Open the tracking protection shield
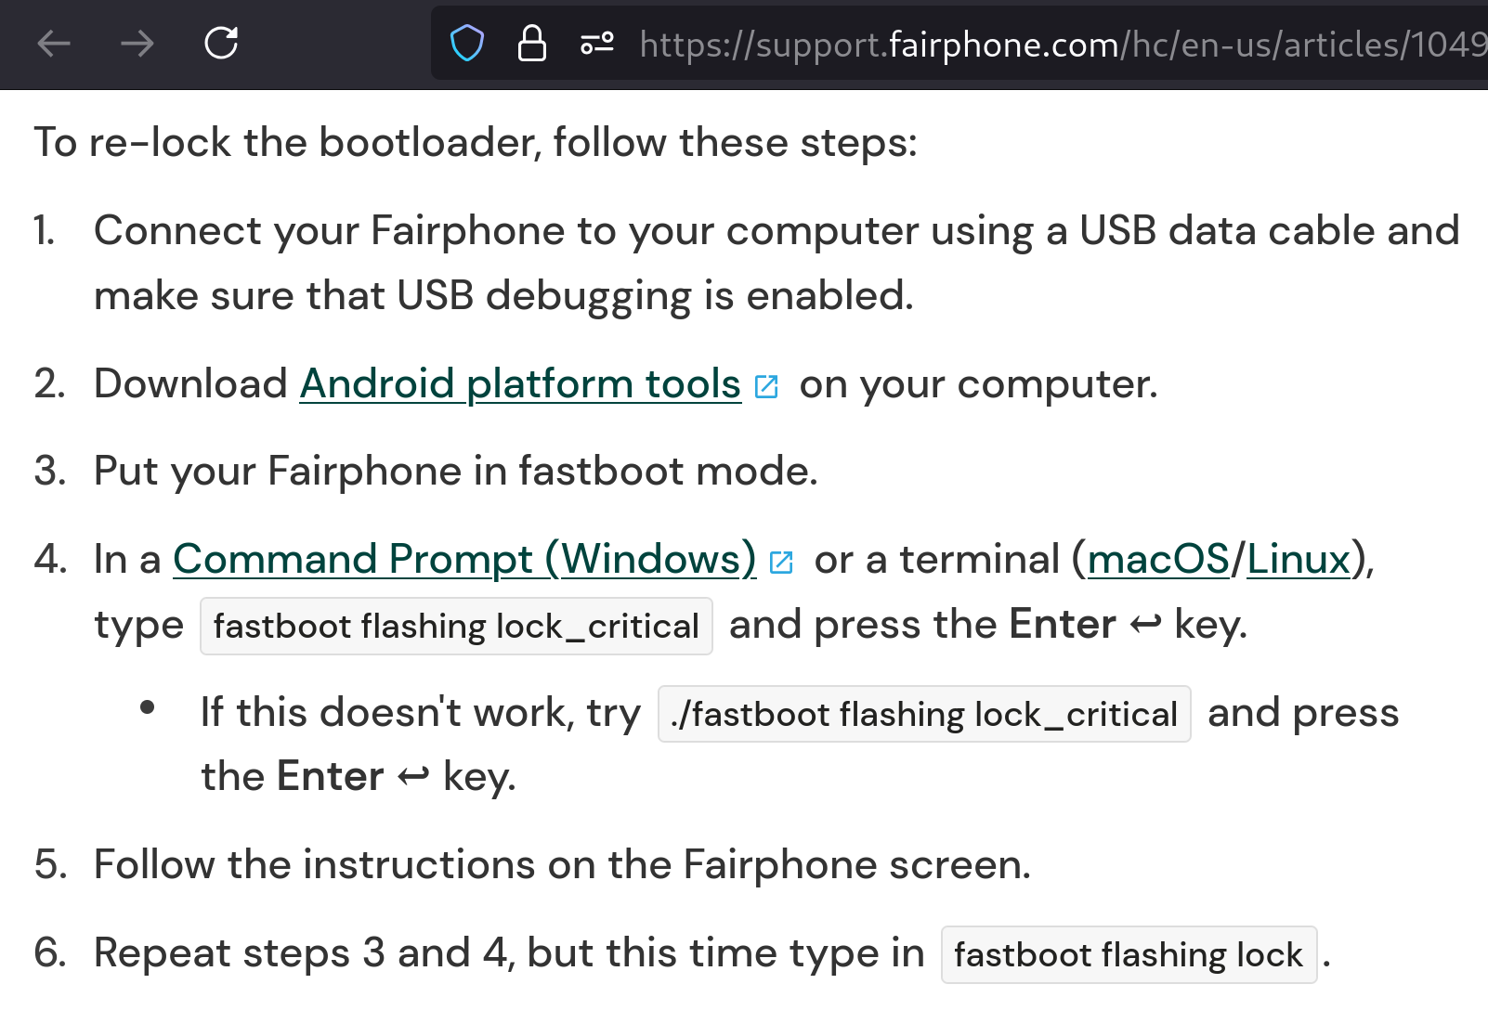 coord(467,44)
